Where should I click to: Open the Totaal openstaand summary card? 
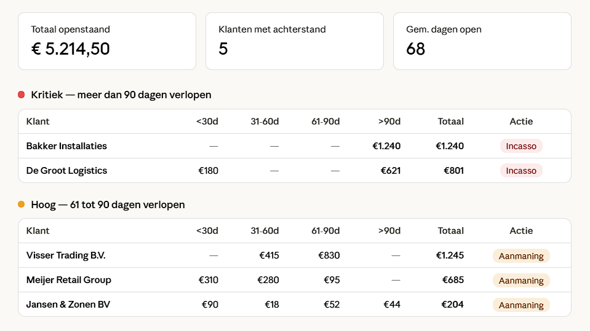click(107, 41)
